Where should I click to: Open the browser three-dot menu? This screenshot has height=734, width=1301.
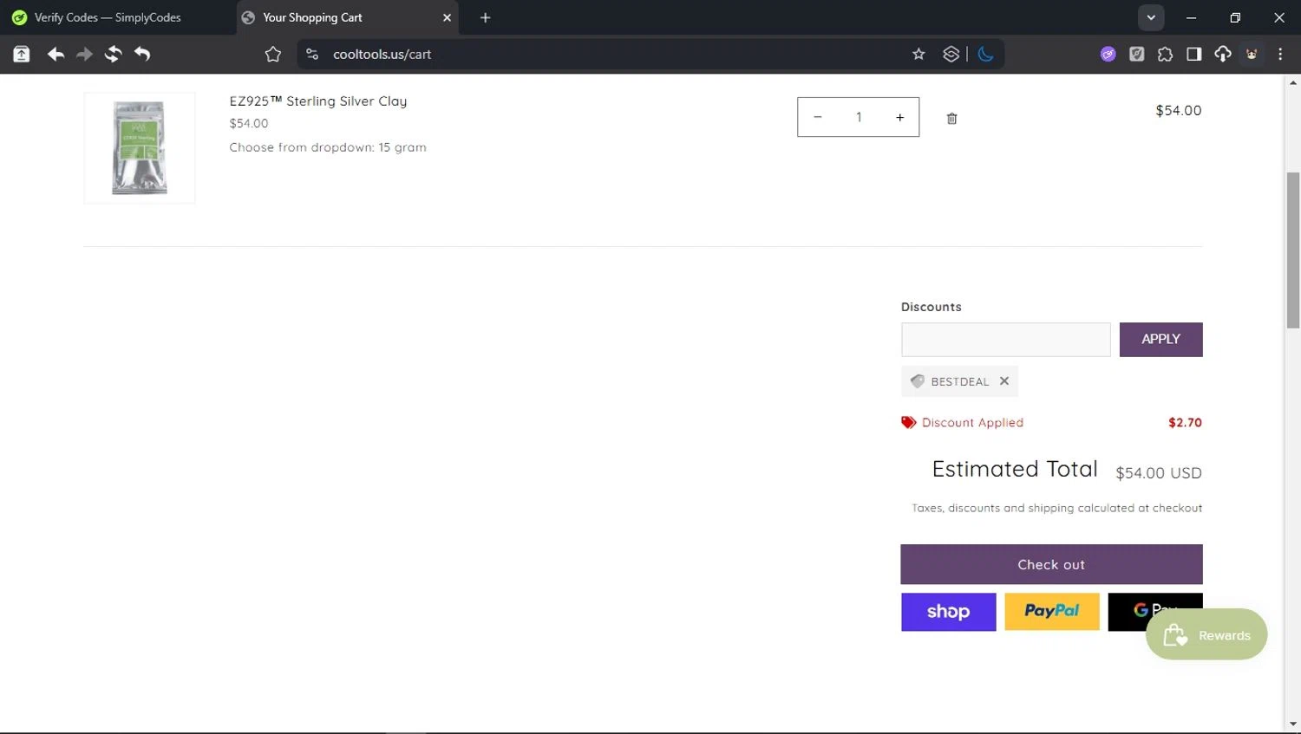(x=1280, y=54)
